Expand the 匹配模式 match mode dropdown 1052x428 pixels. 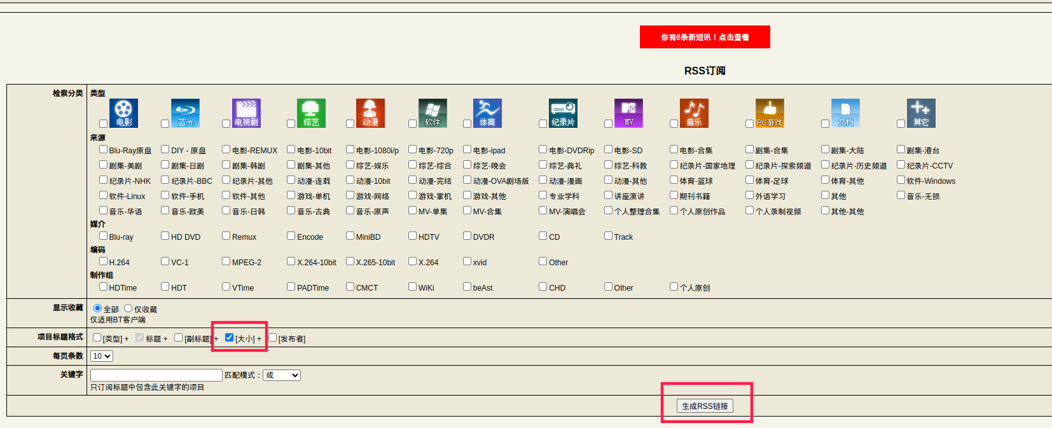point(282,375)
